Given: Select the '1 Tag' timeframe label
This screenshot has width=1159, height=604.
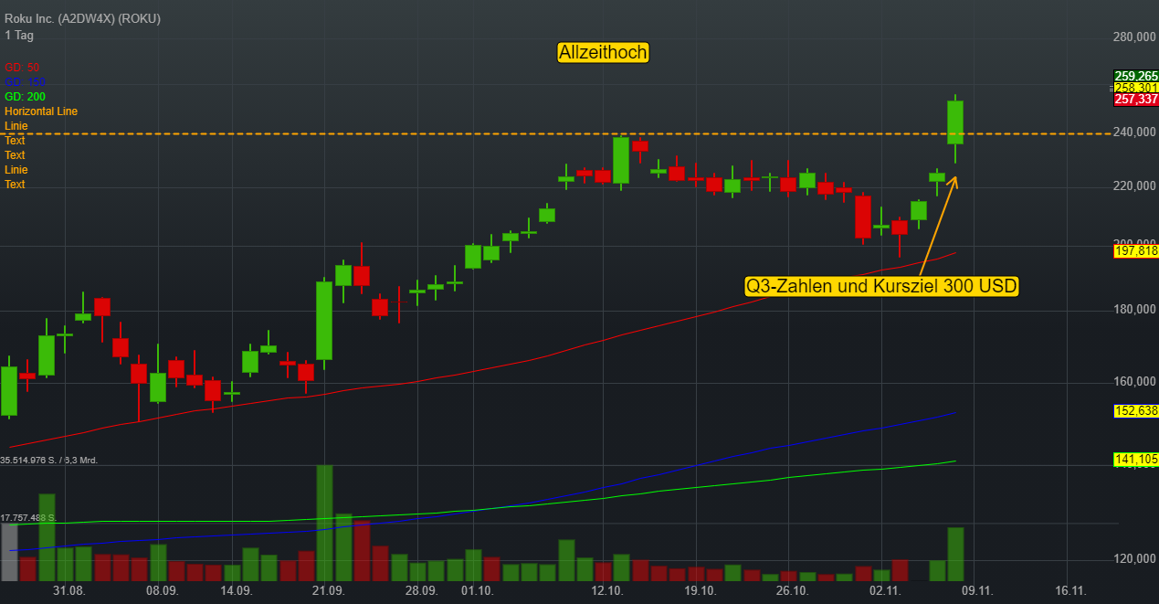Looking at the screenshot, I should [19, 35].
